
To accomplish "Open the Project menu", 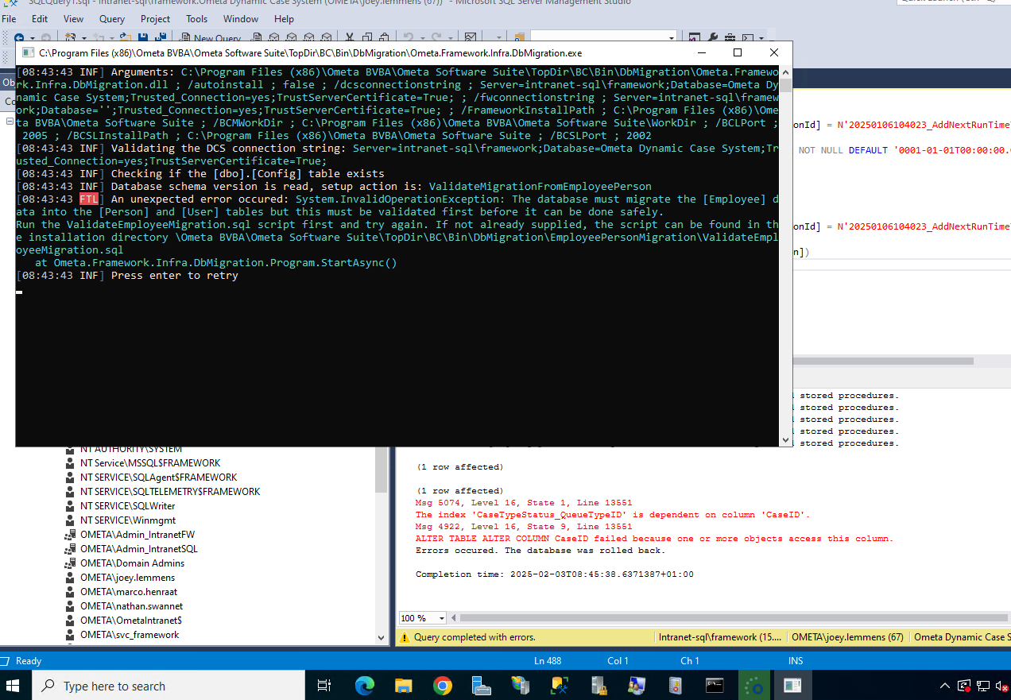I will [155, 18].
